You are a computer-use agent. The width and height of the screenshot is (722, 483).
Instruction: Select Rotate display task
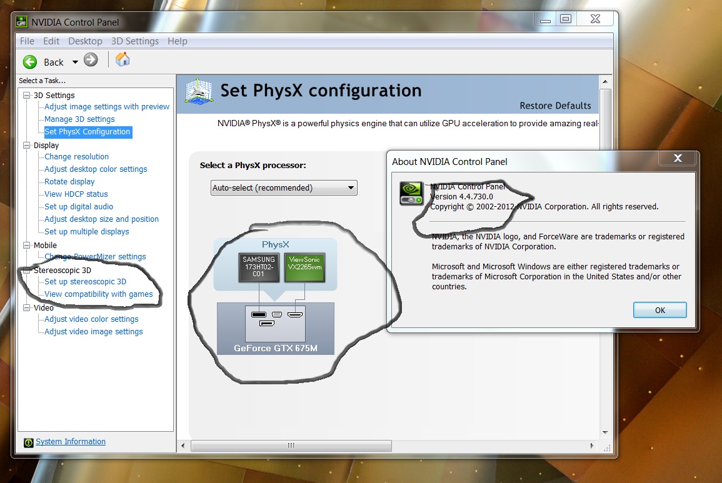[x=69, y=181]
